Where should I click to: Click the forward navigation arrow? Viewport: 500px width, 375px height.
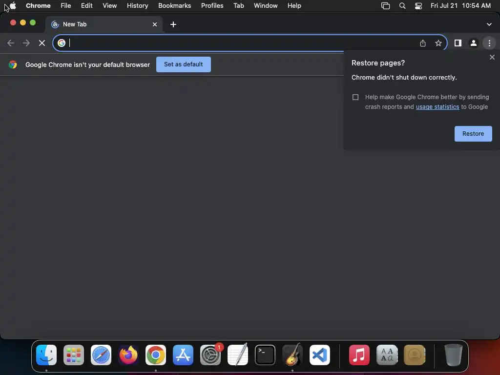tap(26, 43)
